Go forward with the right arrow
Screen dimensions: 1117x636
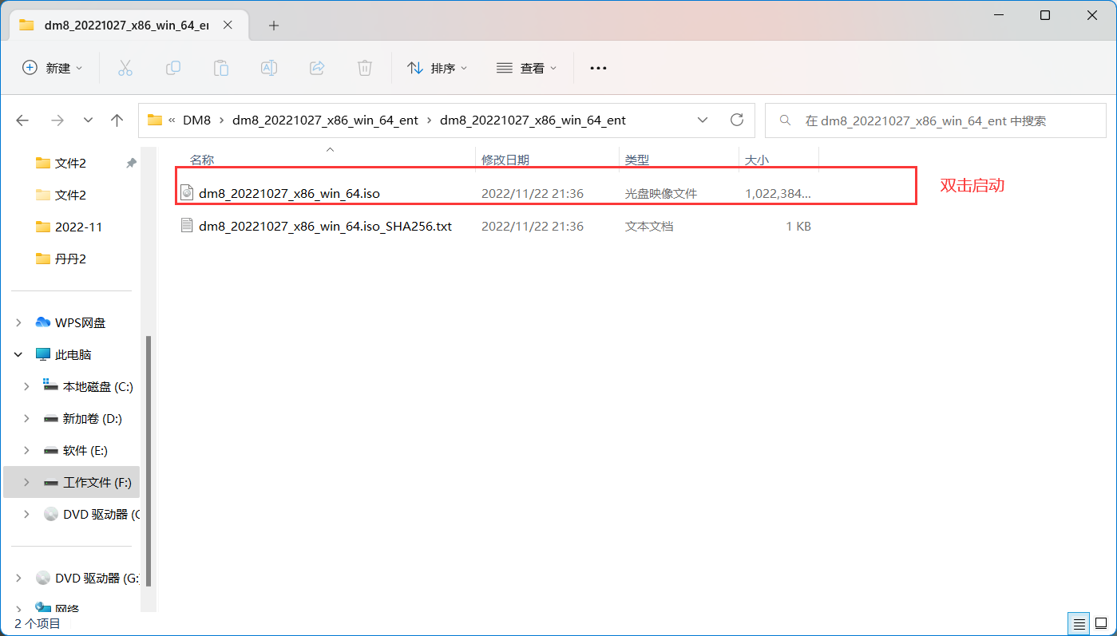coord(57,120)
